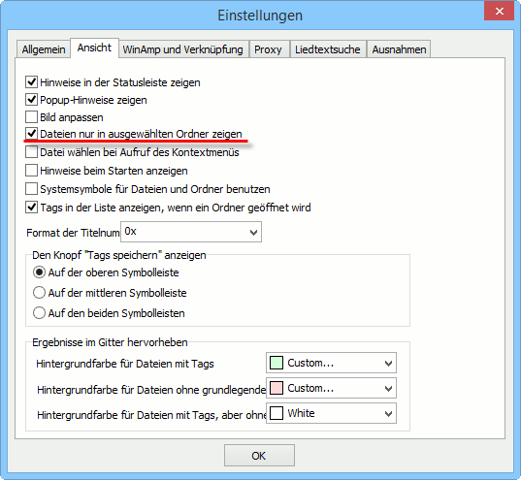
Task: Expand the White background color dropdown
Action: point(331,413)
